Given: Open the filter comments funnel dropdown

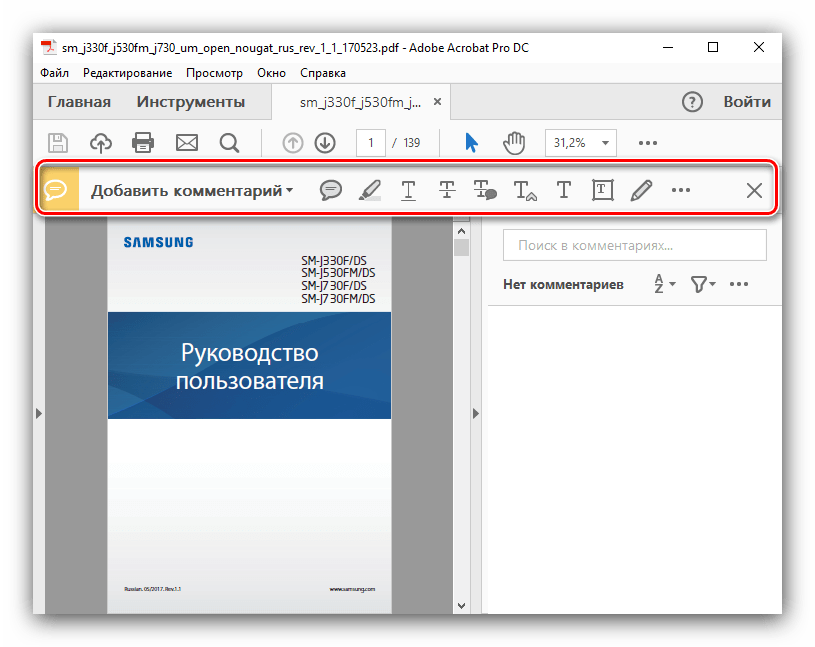Looking at the screenshot, I should point(703,284).
